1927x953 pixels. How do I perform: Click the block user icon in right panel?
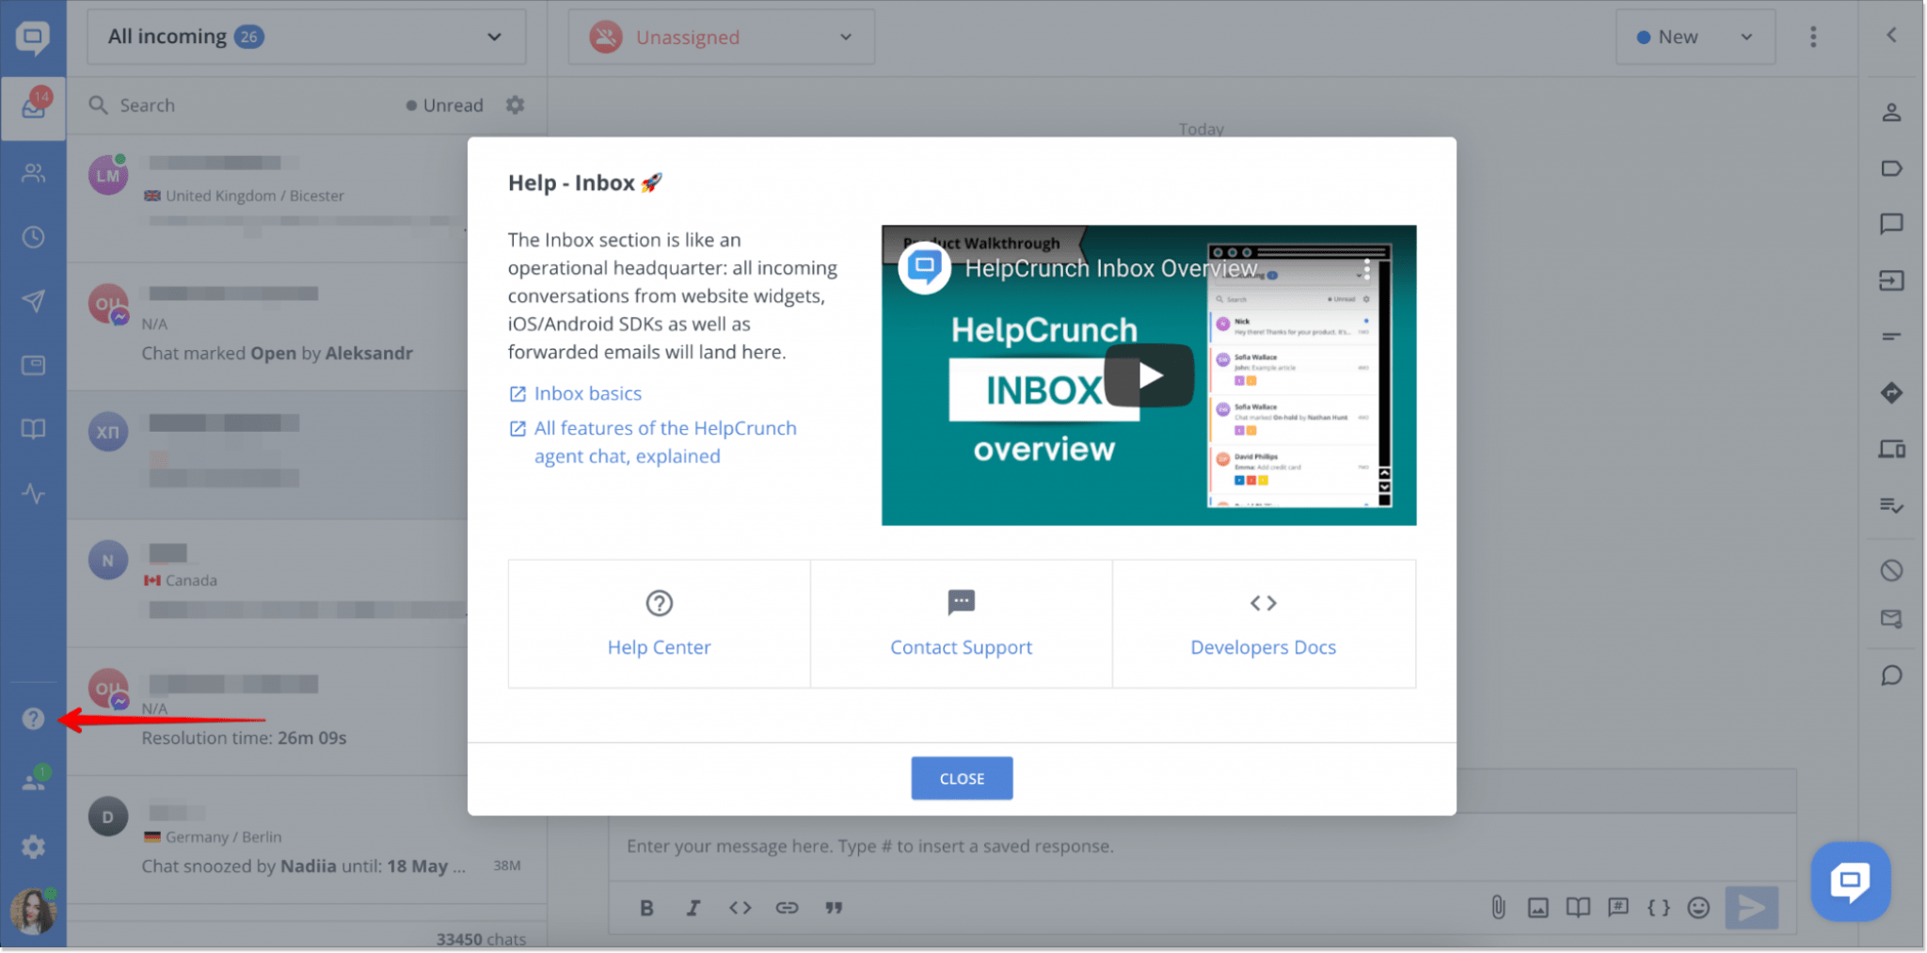click(x=1892, y=569)
